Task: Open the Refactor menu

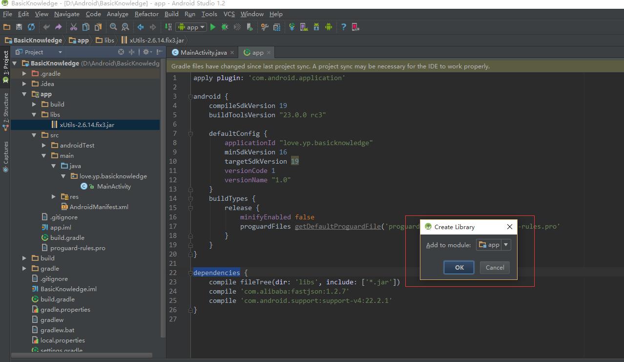Action: [146, 14]
